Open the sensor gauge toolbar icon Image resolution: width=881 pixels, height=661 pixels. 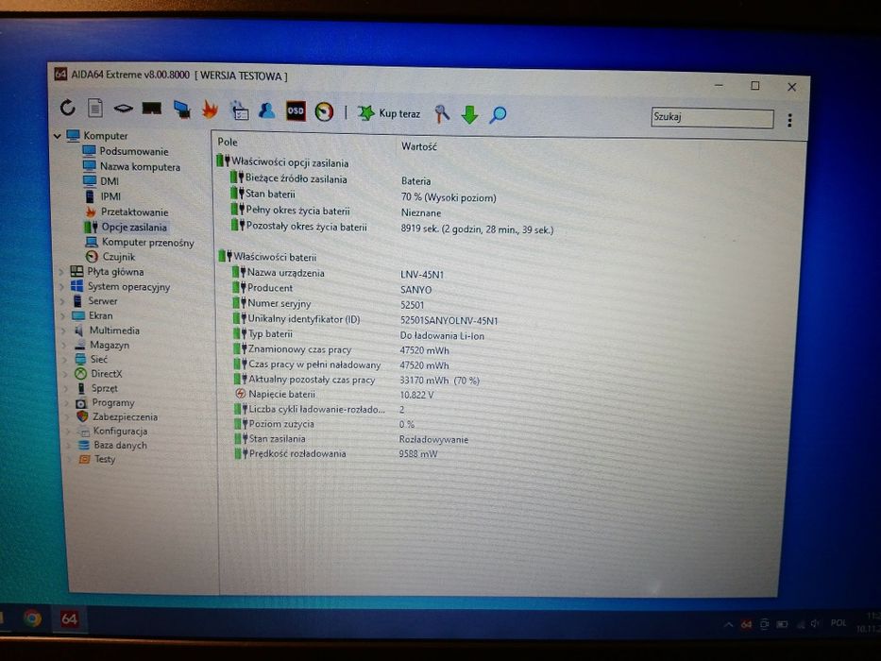(324, 111)
